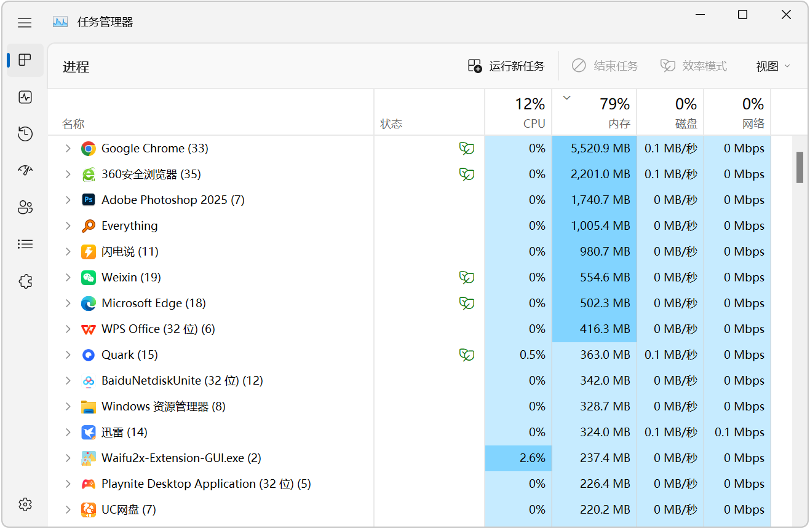Open the Performance page in sidebar

(25, 97)
